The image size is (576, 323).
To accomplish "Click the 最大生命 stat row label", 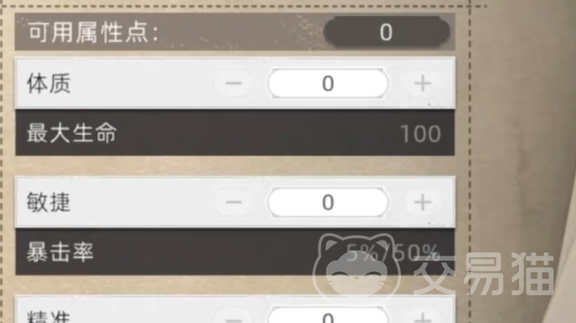I will [72, 133].
